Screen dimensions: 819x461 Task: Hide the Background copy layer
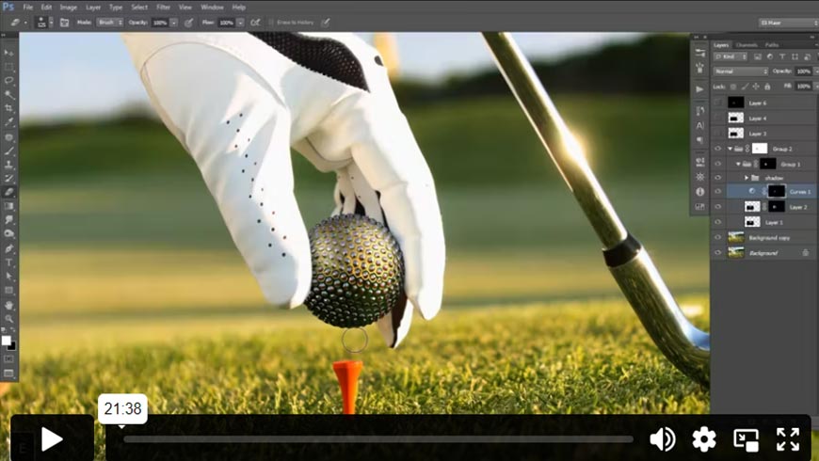point(717,237)
